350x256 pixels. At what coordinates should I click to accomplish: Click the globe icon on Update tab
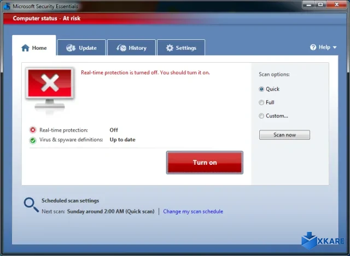click(71, 47)
